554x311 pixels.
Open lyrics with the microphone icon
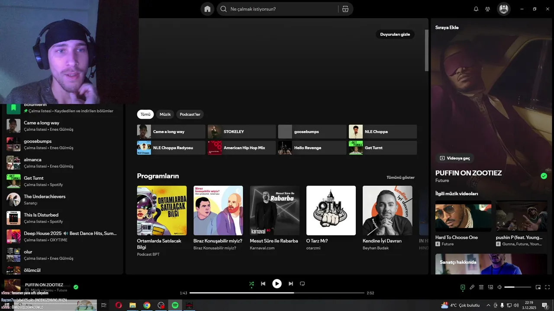[472, 287]
